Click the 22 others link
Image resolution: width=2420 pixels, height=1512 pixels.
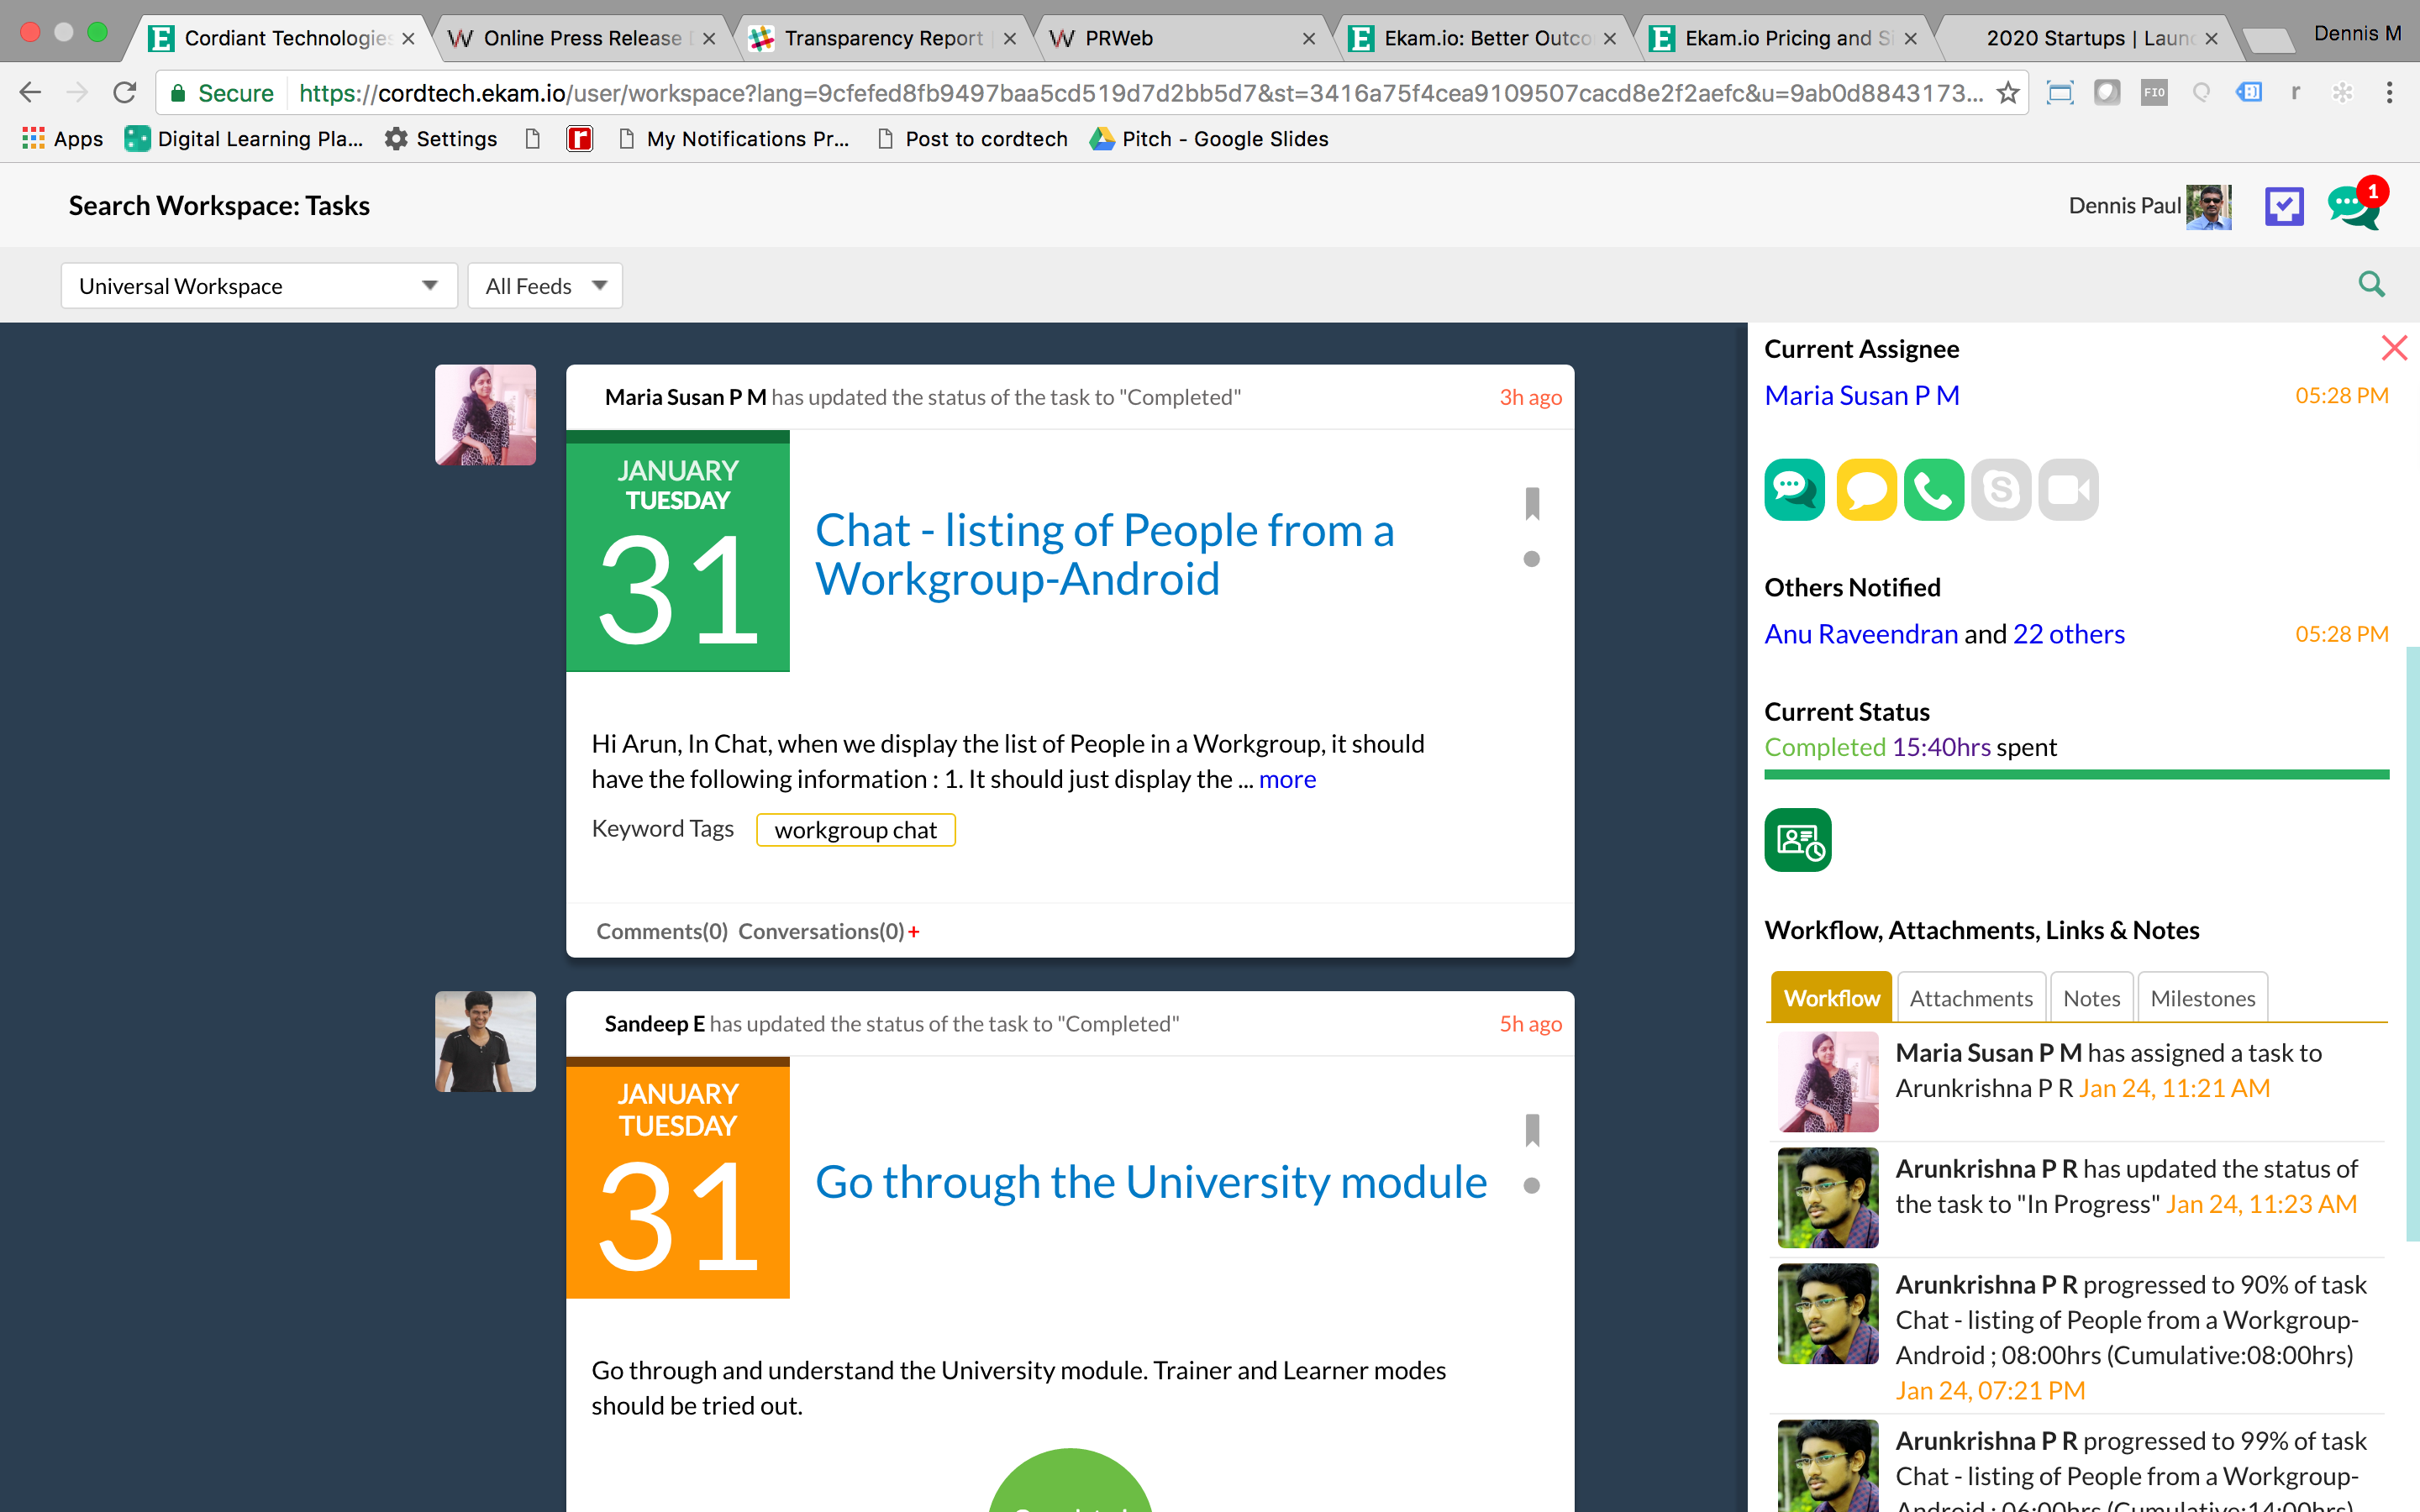2068,634
